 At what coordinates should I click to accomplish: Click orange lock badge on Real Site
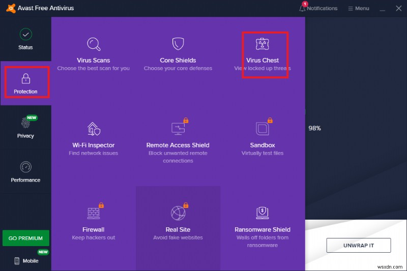pyautogui.click(x=186, y=205)
